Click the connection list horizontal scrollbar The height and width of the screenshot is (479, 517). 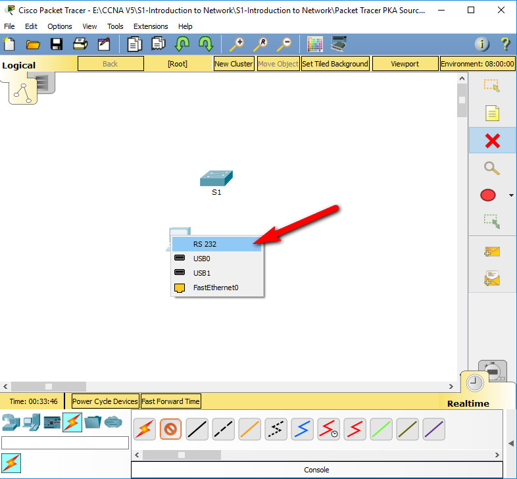(x=182, y=455)
